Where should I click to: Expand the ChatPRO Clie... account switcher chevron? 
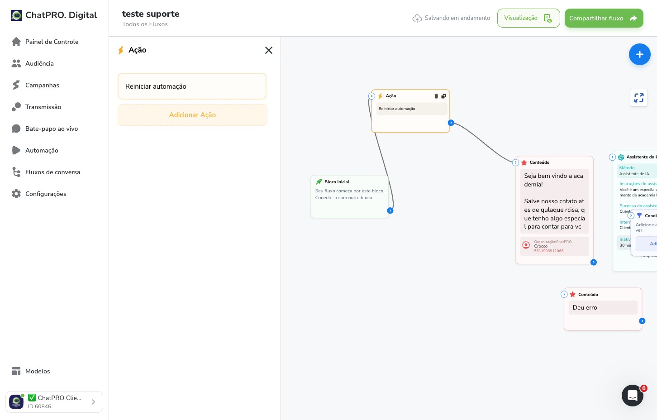click(93, 402)
